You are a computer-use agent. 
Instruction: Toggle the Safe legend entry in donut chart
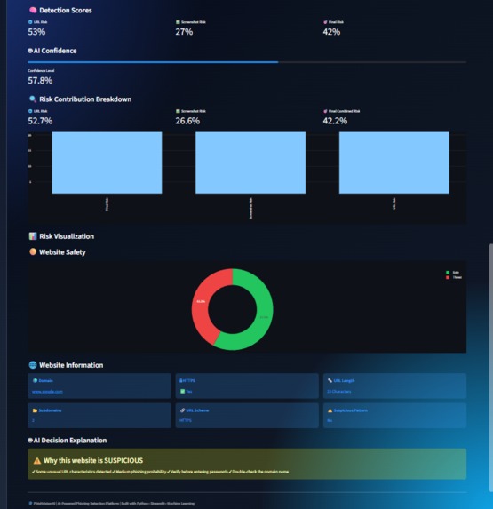(452, 273)
